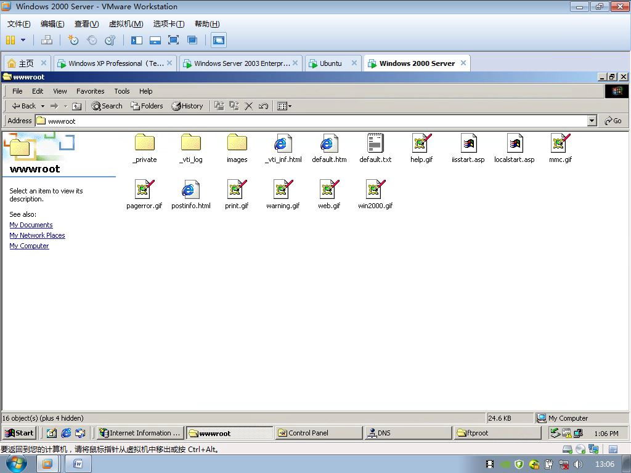Screen dimensions: 631x473
Task: Switch to Windows XP Professional tab
Action: (115, 63)
